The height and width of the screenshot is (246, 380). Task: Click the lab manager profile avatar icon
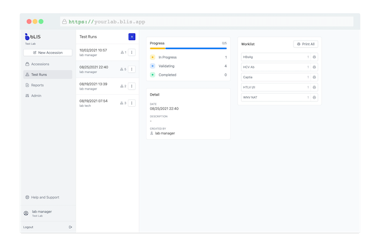[26, 213]
